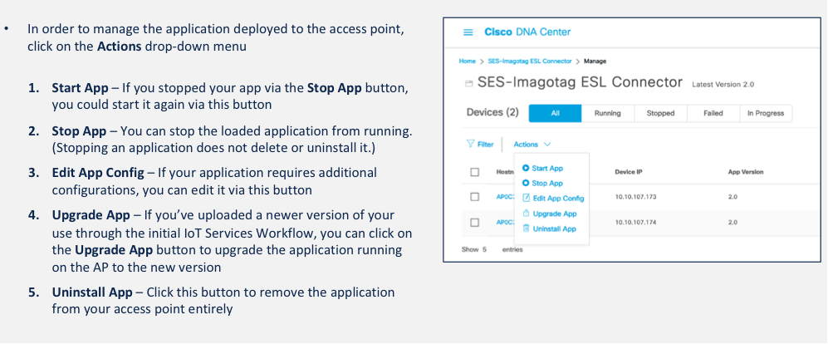This screenshot has width=828, height=344.
Task: Open the Show entries count selector
Action: point(483,249)
